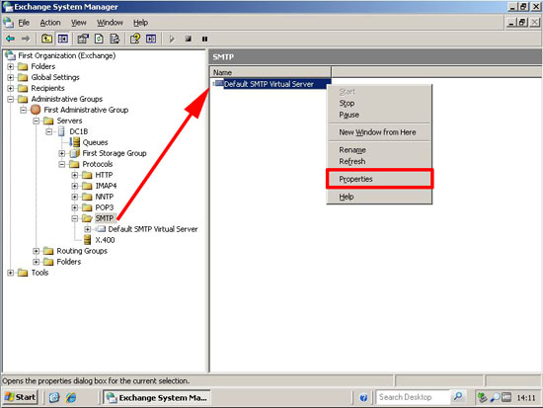
Task: Click Default SMTP Virtual Server icon in list
Action: [218, 83]
